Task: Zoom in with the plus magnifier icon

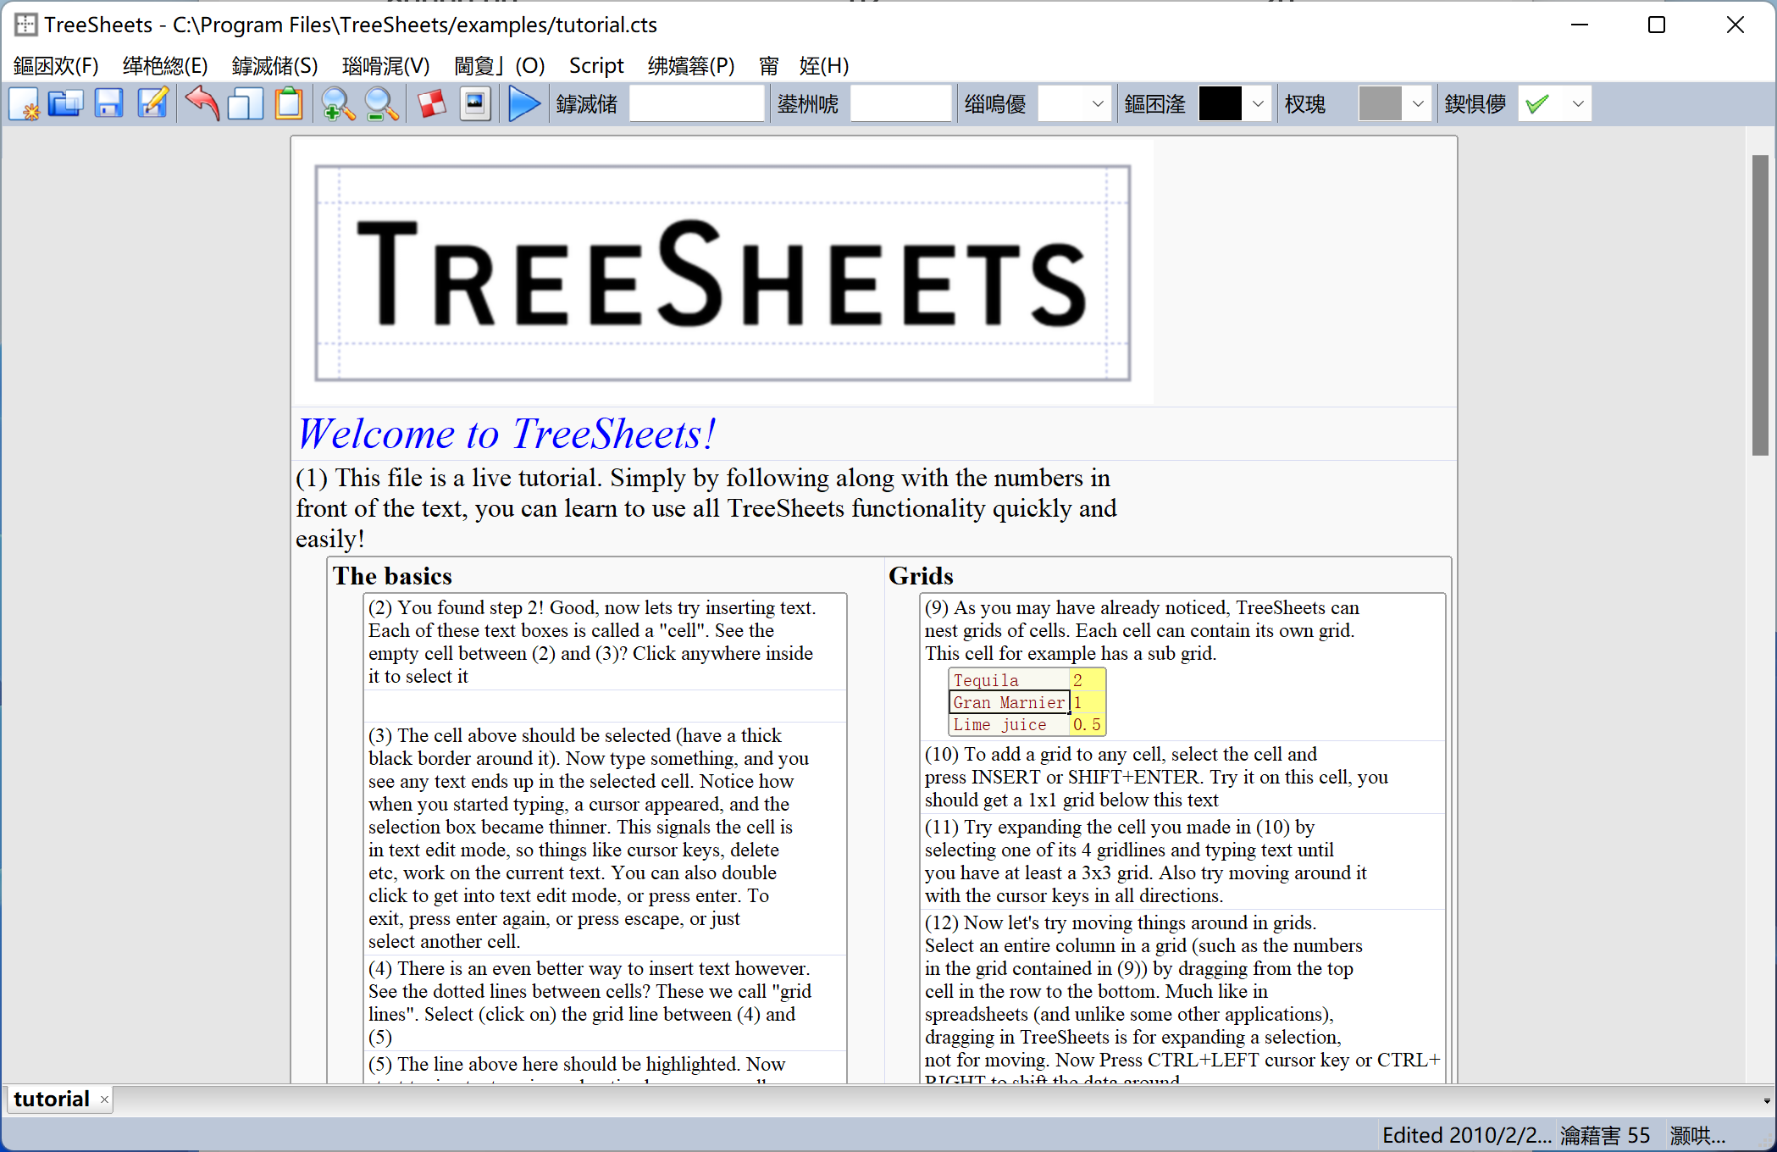Action: pyautogui.click(x=338, y=104)
